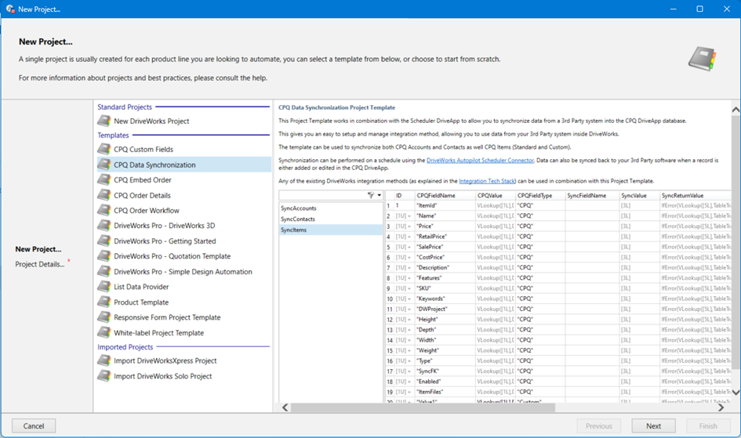Click the Import DriveWorksXpress Project icon
Viewport: 741px width, 438px height.
[104, 361]
